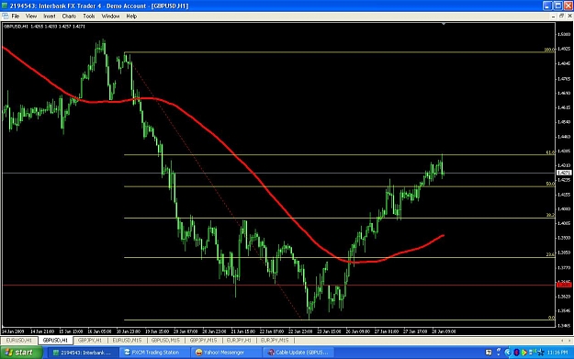
Task: Click the current price label 1.4271
Action: point(564,173)
